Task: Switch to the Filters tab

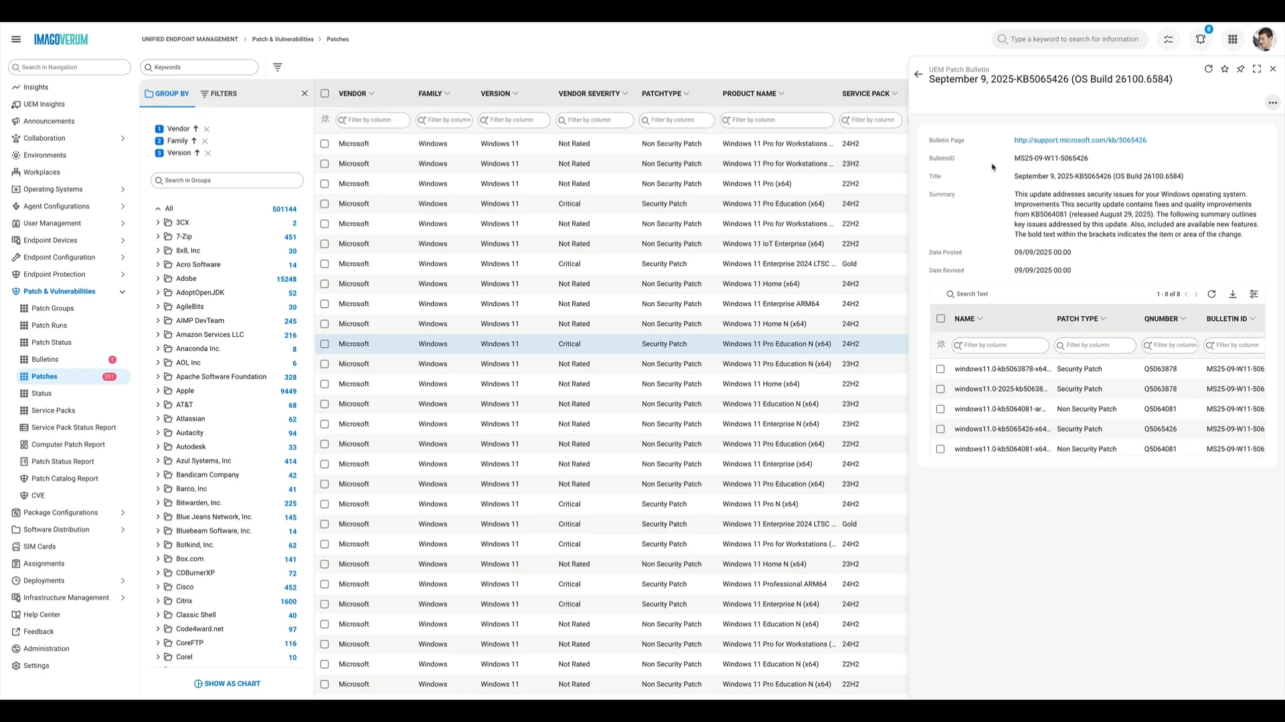Action: pos(219,94)
